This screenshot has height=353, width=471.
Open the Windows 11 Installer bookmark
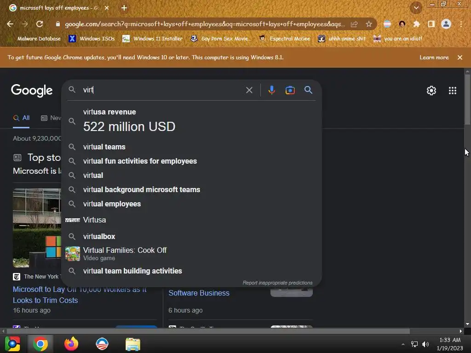(153, 39)
